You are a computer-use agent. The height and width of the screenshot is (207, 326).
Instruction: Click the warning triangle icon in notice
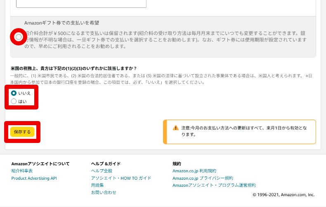pyautogui.click(x=176, y=128)
